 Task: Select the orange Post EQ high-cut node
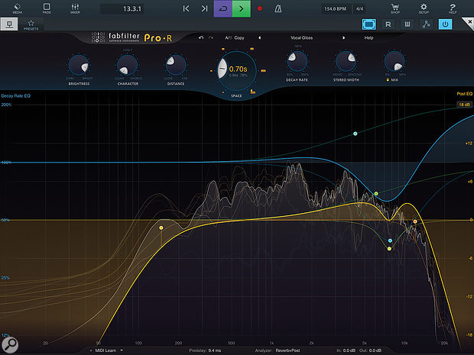415,221
